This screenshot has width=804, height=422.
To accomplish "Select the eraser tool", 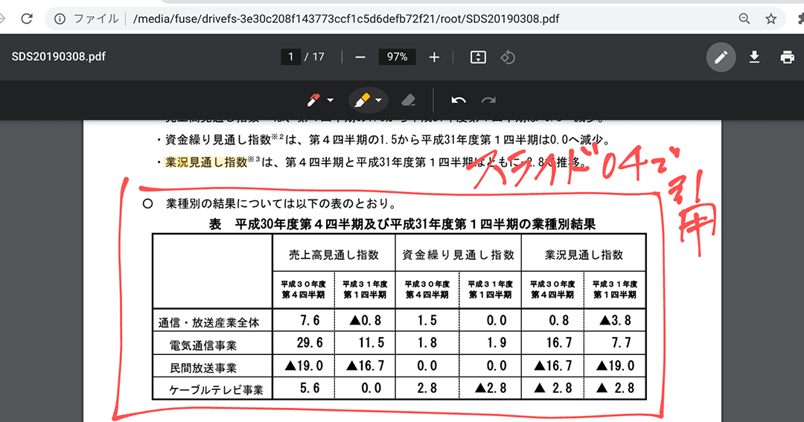I will point(408,100).
